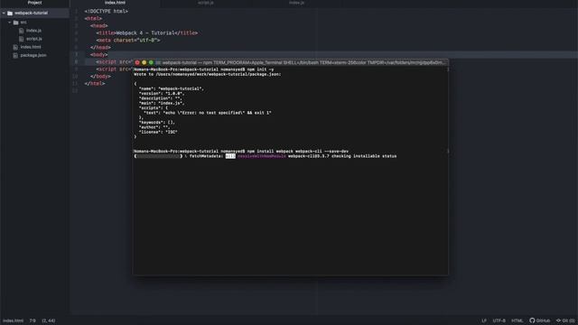This screenshot has height=325, width=578.
Task: Switch to the script.js editor tab
Action: pyautogui.click(x=206, y=3)
